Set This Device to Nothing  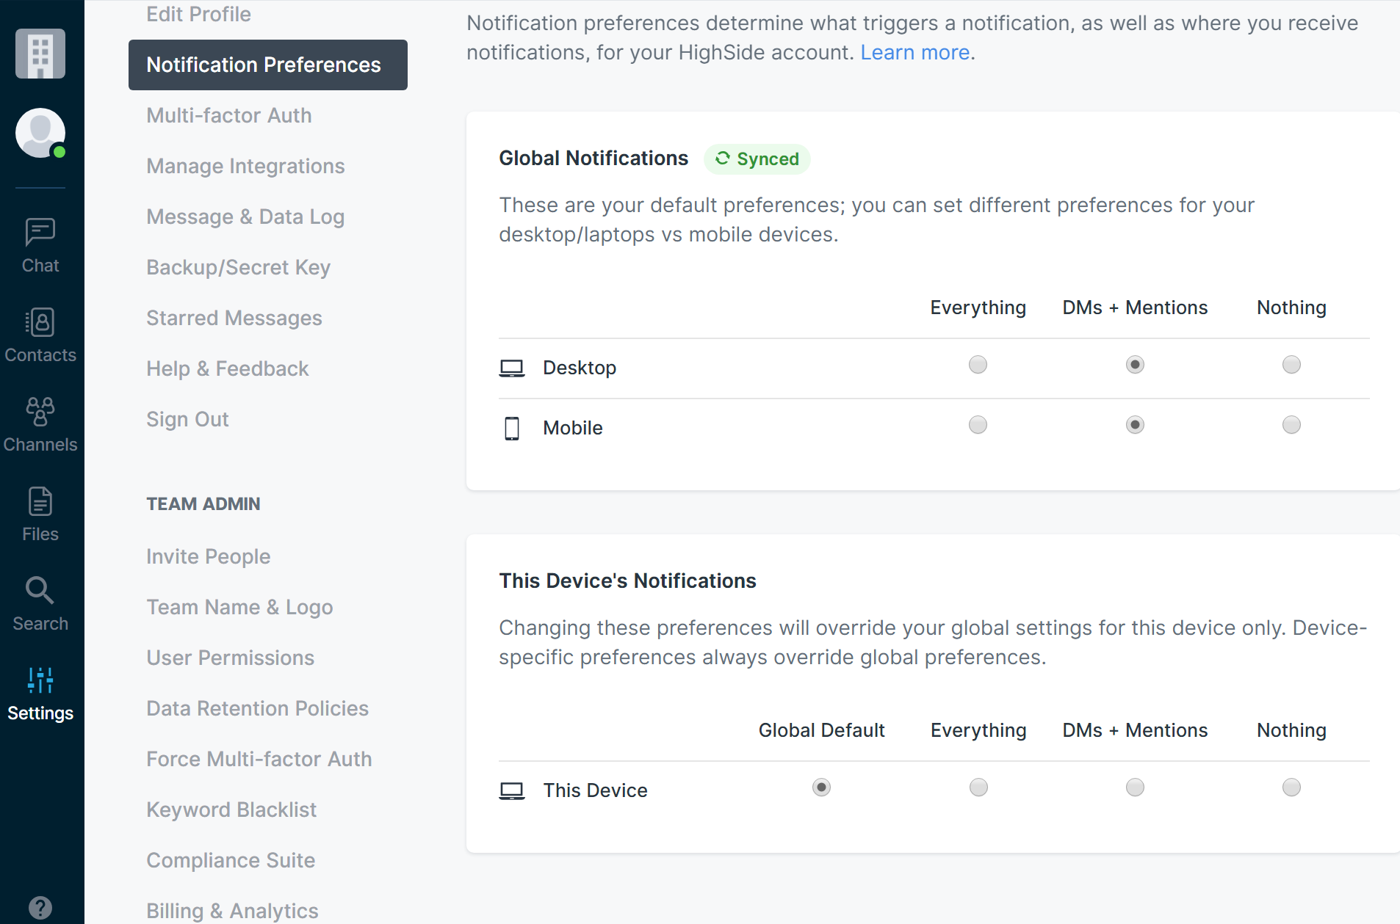[x=1291, y=787]
